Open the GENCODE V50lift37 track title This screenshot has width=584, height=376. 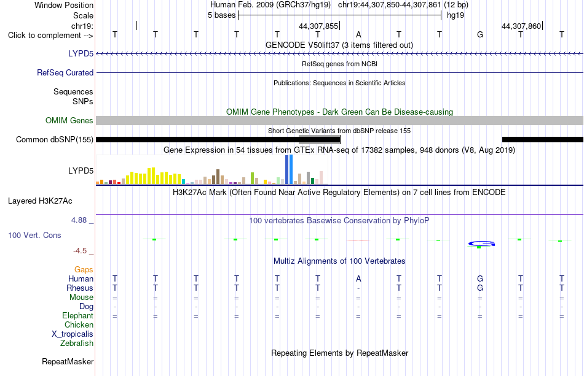[x=339, y=45]
